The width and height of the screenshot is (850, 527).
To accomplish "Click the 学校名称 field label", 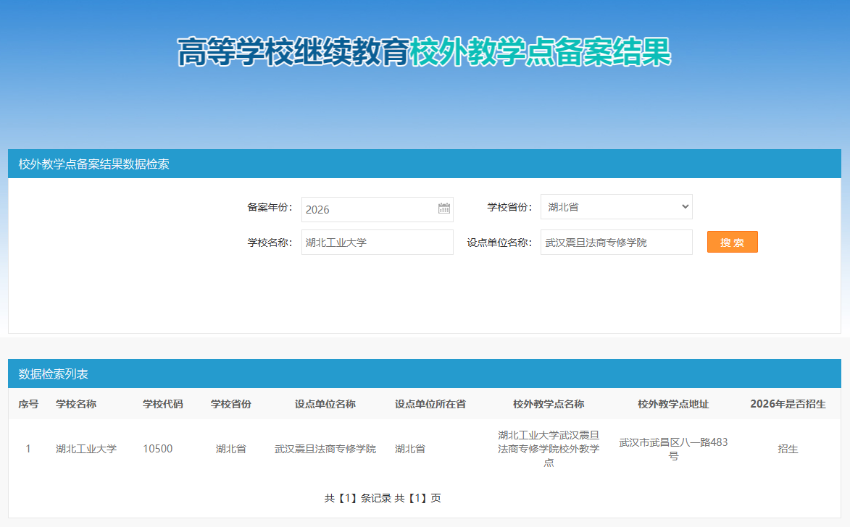I will 270,243.
